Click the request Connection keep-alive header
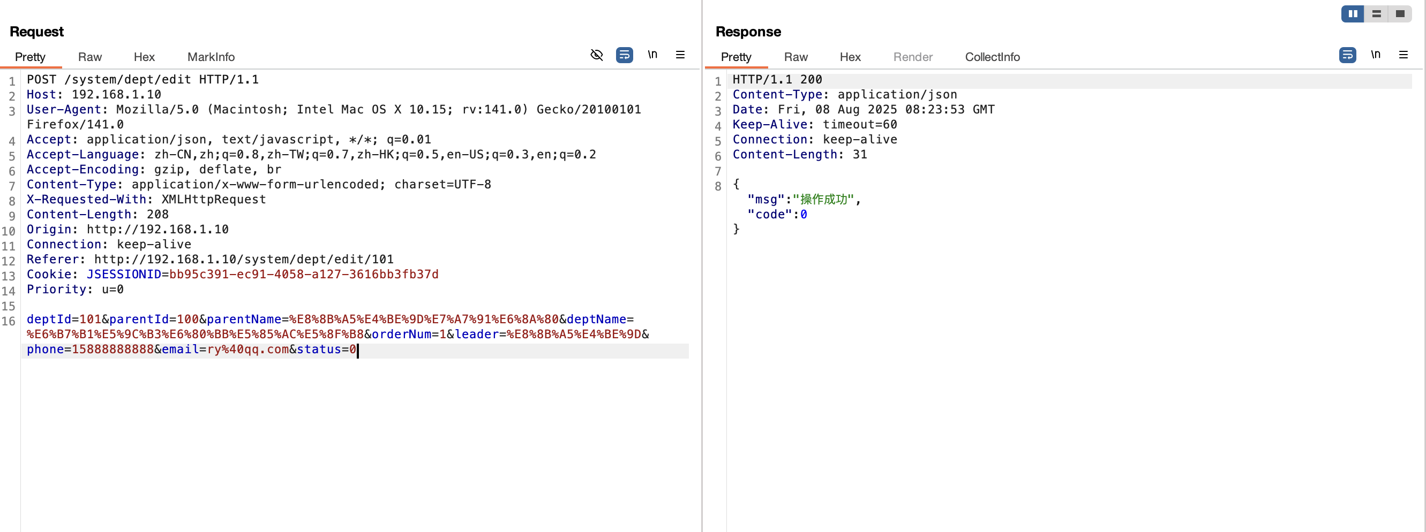The image size is (1426, 532). (x=109, y=244)
